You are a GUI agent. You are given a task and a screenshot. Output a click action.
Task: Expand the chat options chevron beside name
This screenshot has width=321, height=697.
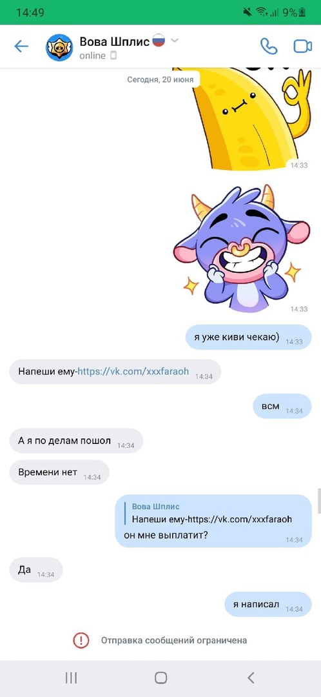click(175, 41)
